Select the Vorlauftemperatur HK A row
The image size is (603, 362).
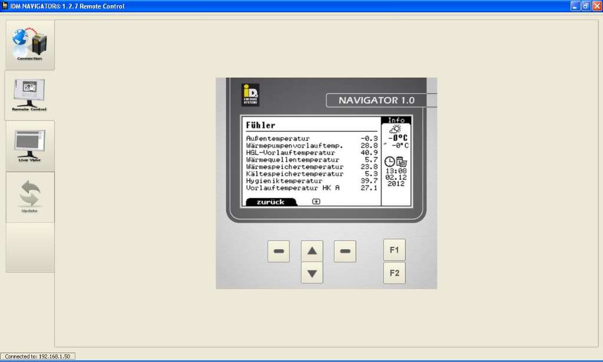point(312,187)
